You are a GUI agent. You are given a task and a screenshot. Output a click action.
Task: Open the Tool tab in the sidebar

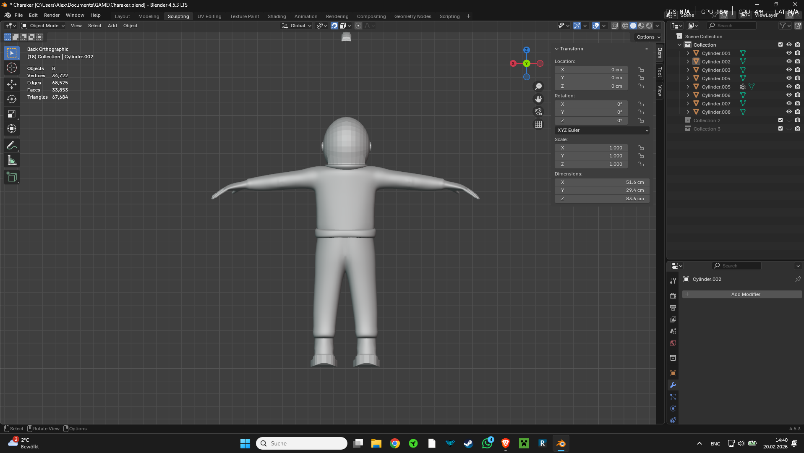[x=660, y=72]
